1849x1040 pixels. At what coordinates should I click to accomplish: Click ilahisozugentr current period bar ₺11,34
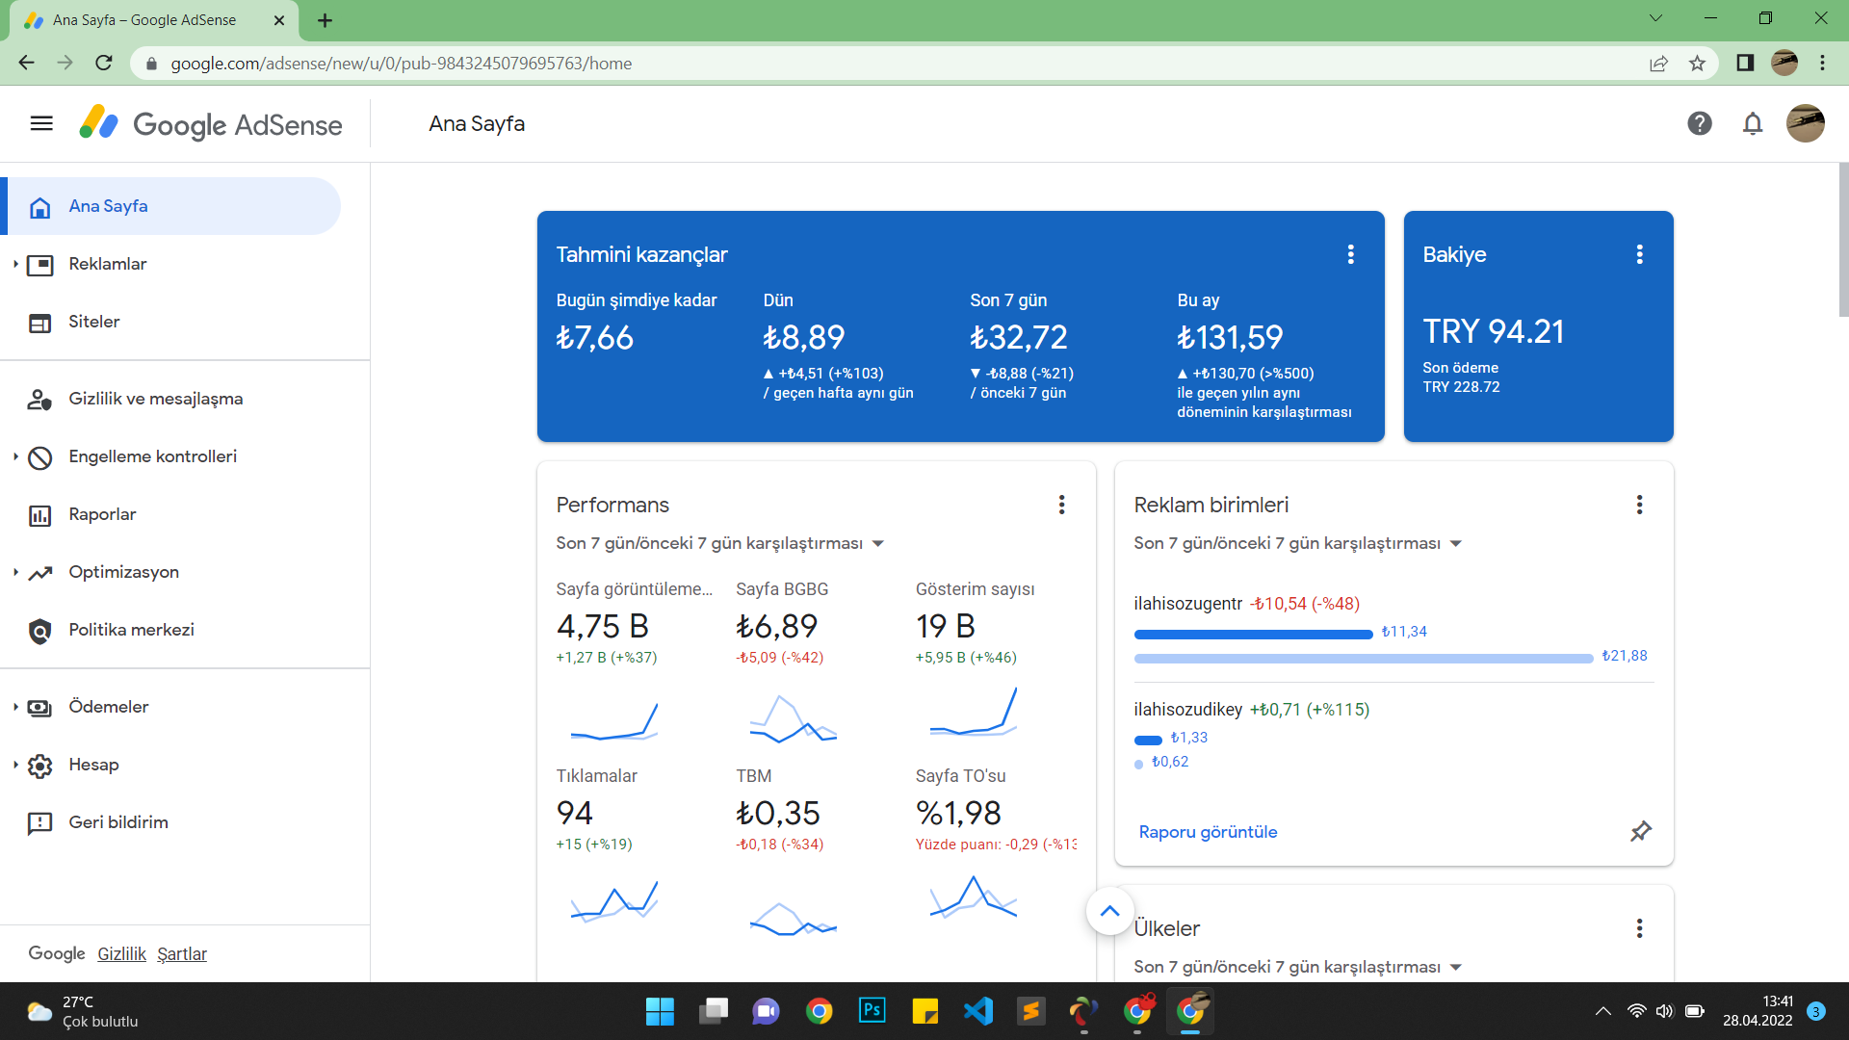point(1253,635)
